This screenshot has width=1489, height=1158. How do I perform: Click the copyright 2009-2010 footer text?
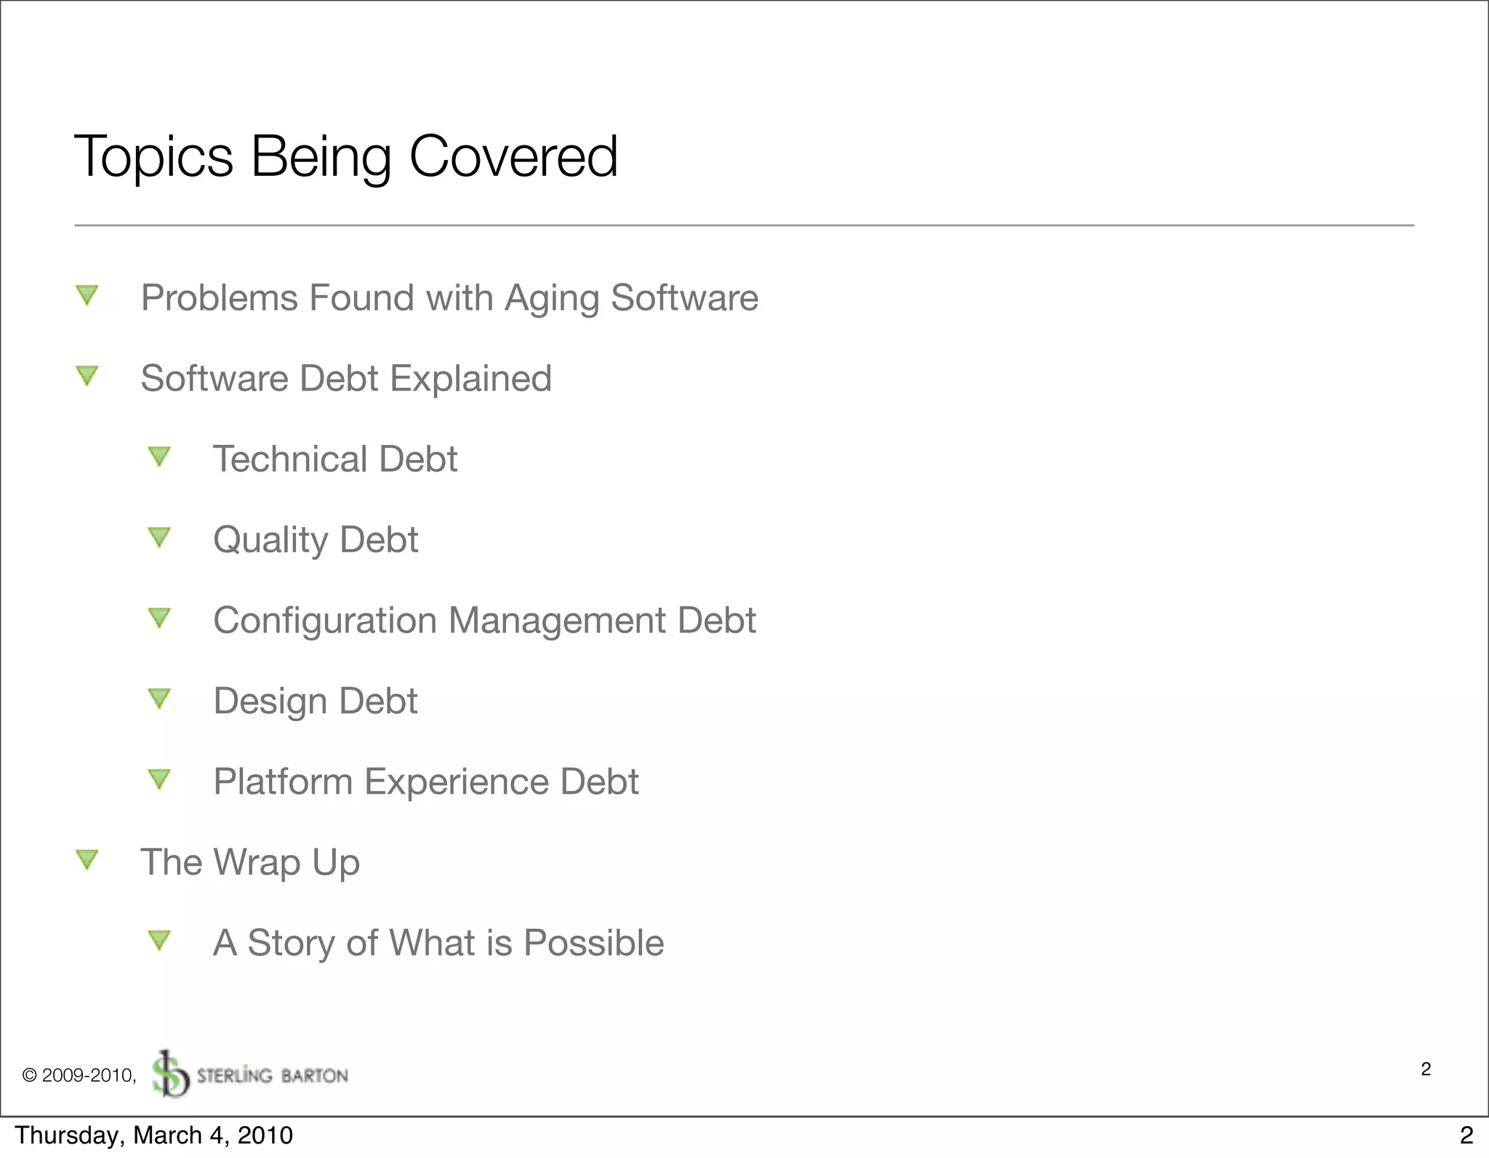79,1076
